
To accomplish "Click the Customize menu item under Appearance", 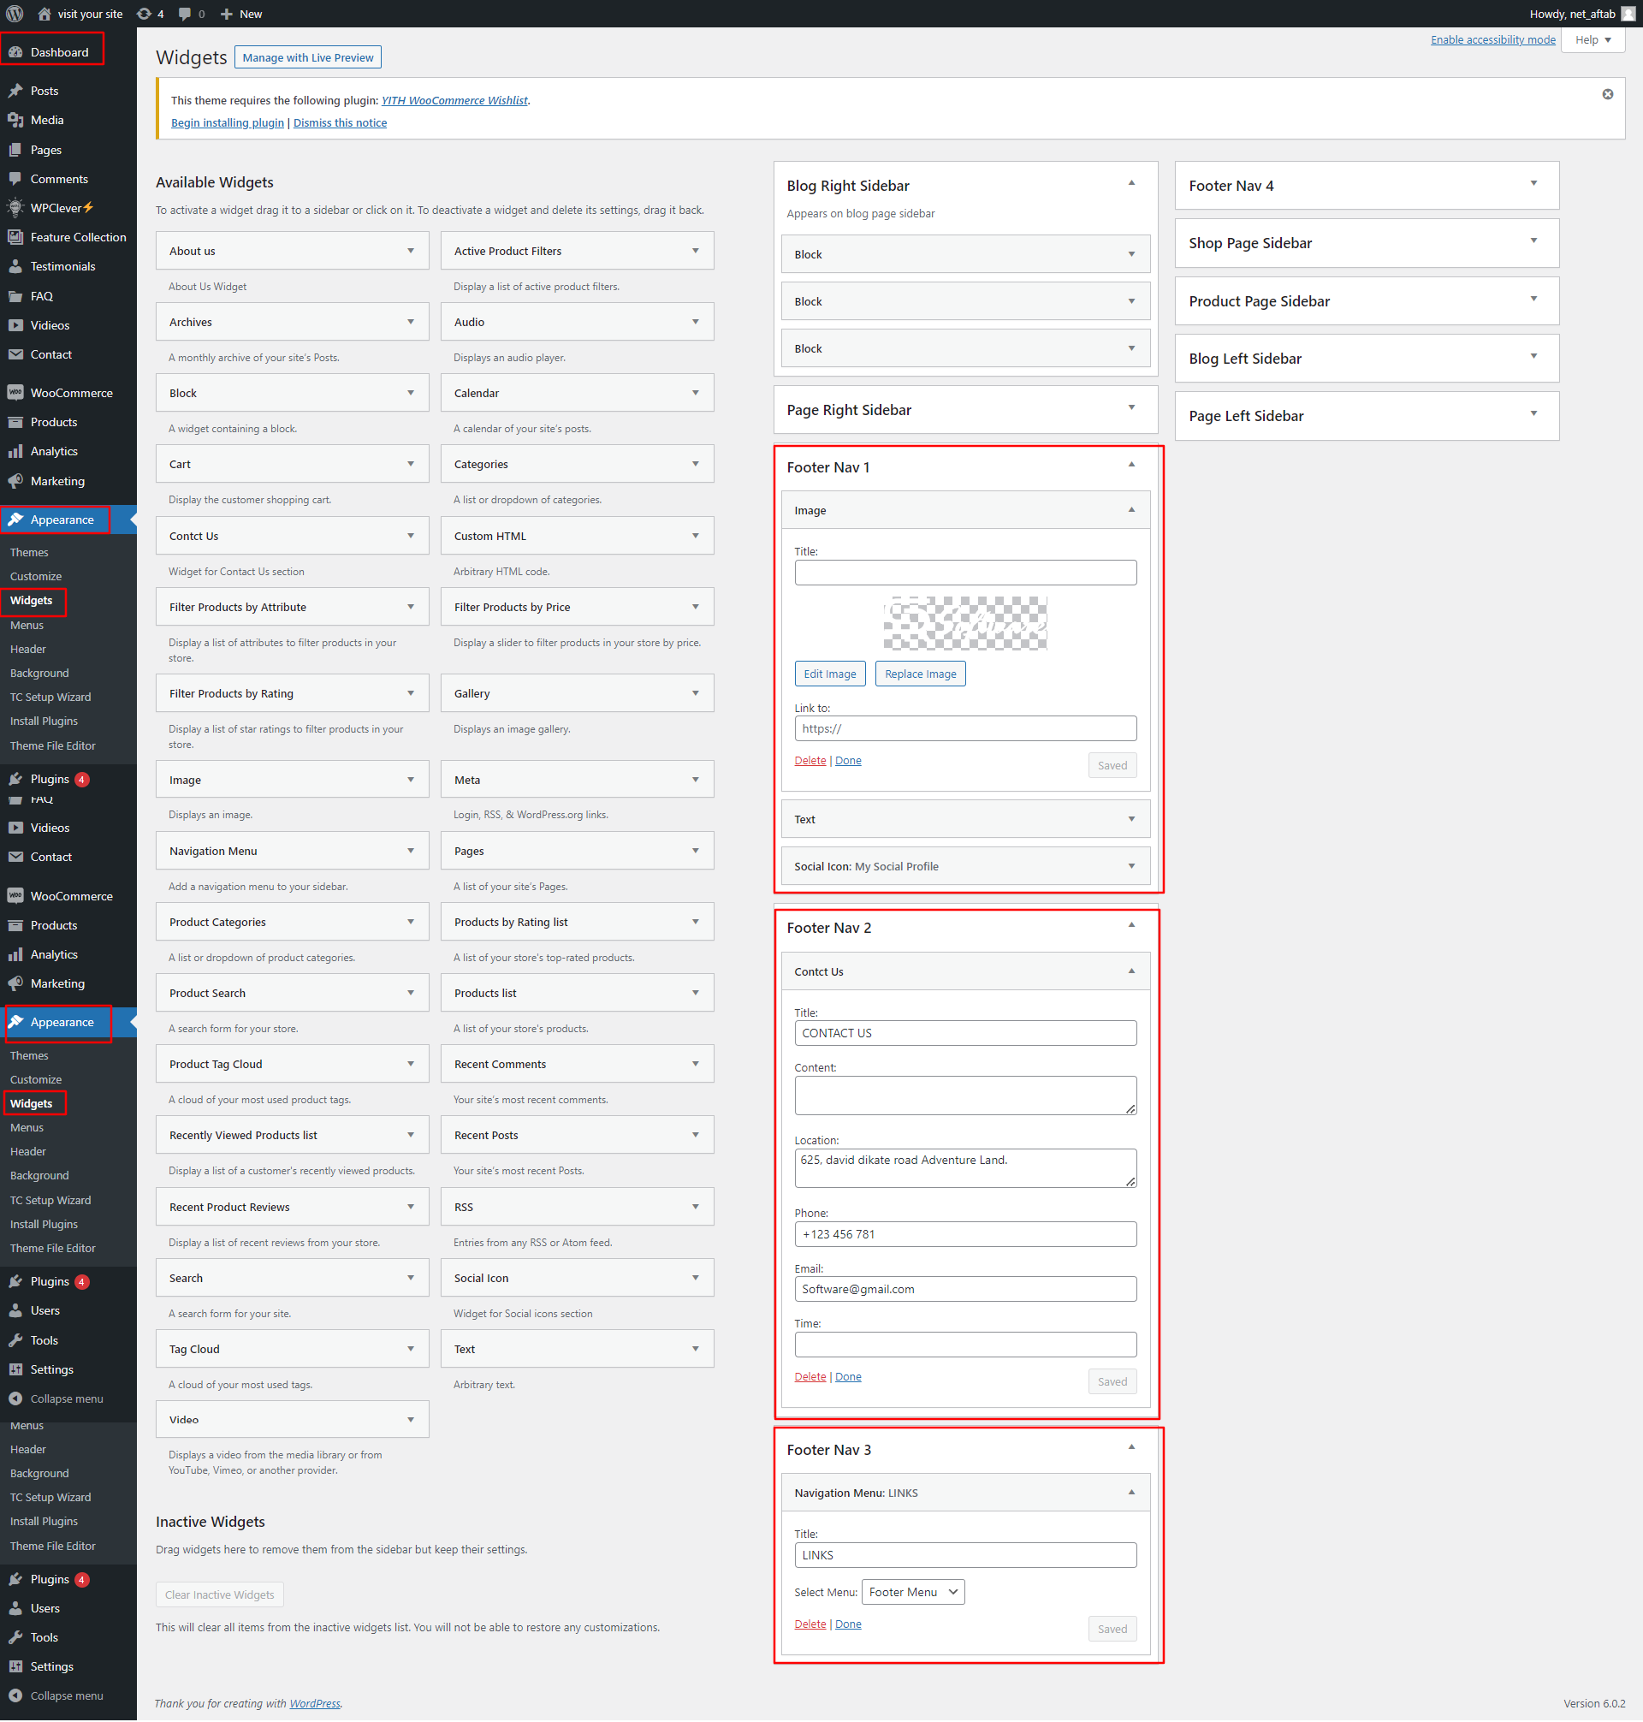I will pos(37,577).
